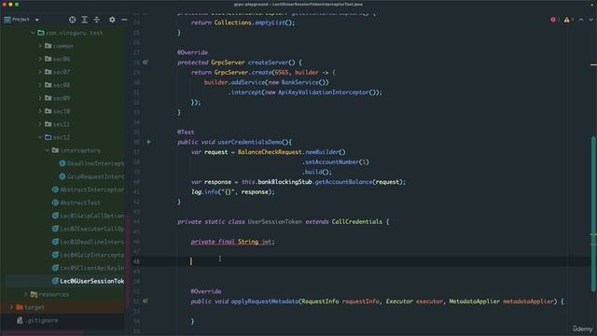Click the underlined jwt field declaration
The width and height of the screenshot is (597, 336).
(x=232, y=242)
